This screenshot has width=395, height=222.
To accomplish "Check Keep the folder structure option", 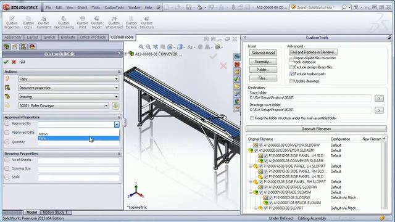I will tap(252, 118).
